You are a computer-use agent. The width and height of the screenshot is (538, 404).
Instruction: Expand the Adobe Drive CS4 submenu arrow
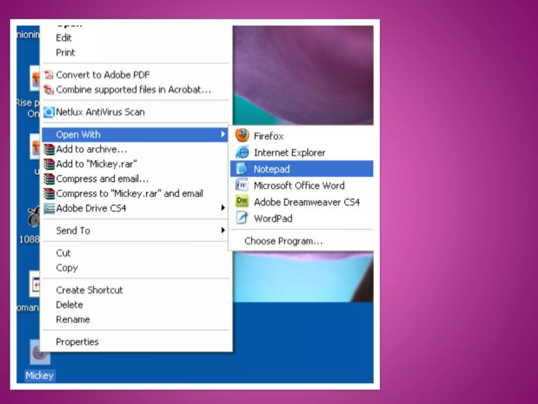tap(223, 208)
